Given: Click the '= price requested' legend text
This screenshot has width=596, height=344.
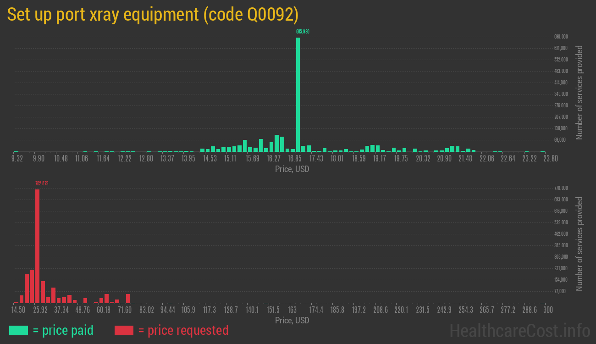Looking at the screenshot, I should [x=183, y=330].
